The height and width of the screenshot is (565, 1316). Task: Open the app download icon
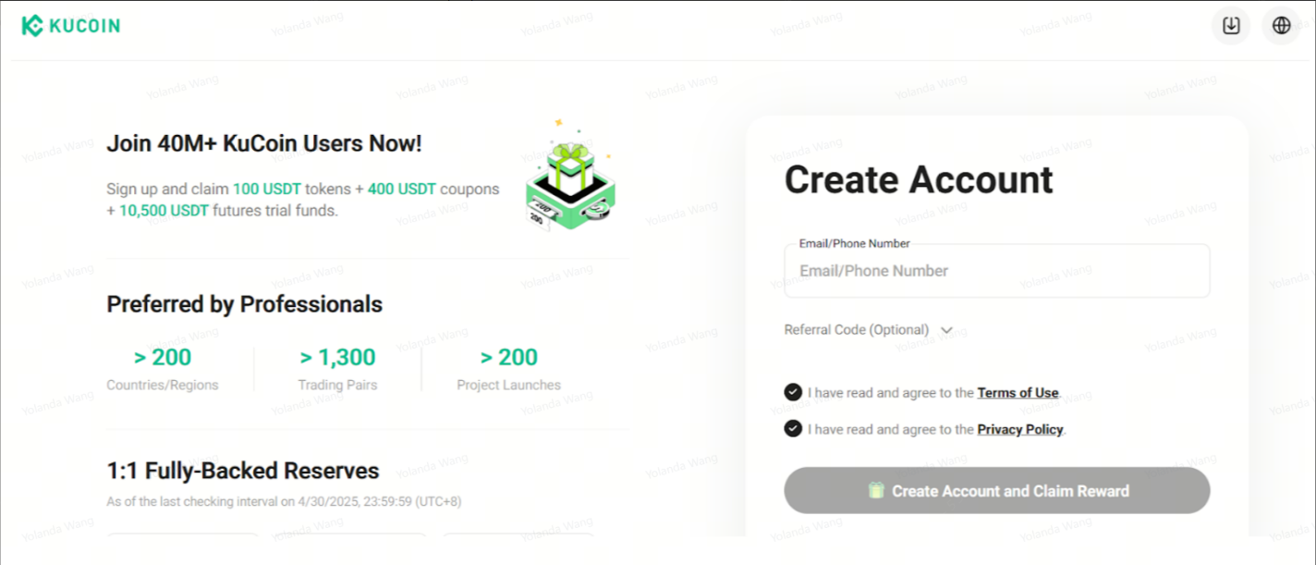click(x=1231, y=26)
